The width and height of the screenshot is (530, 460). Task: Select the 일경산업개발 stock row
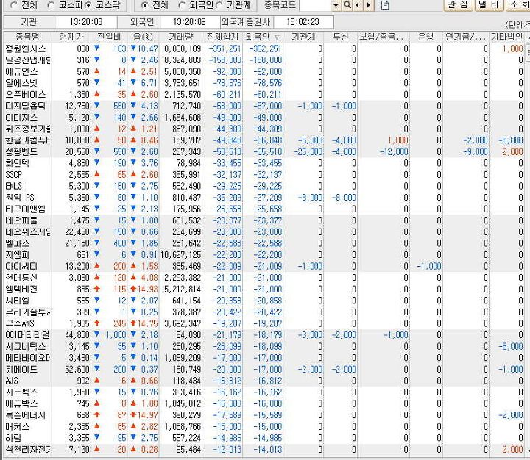click(264, 60)
